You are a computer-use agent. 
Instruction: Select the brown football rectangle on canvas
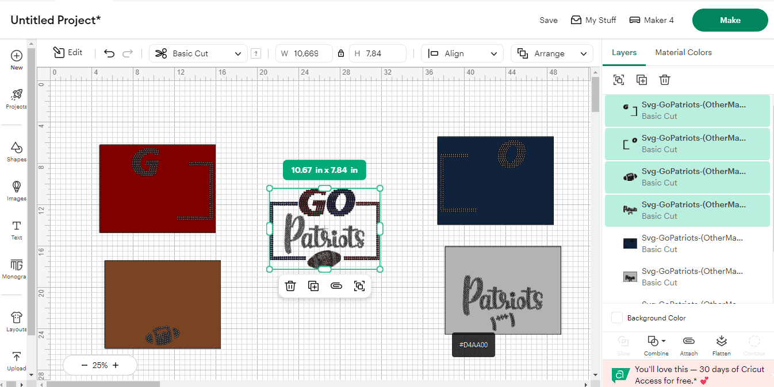click(163, 304)
